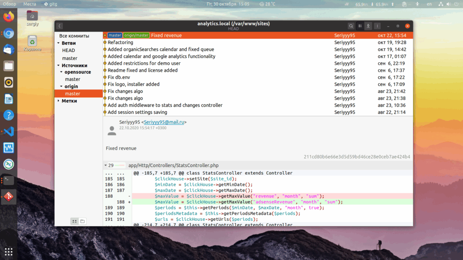Screen dimensions: 463x260
Task: Toggle the diff view button below sidebar
Action: click(x=75, y=221)
